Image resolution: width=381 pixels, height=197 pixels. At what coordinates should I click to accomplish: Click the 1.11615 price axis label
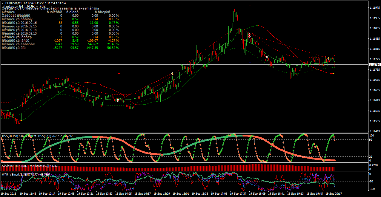click(374, 100)
